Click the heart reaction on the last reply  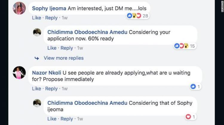point(188,117)
